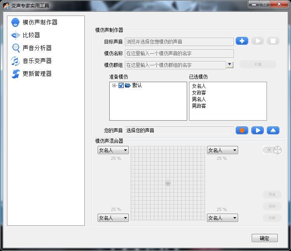Click the 确定 button
The height and width of the screenshot is (251, 291).
(x=265, y=238)
